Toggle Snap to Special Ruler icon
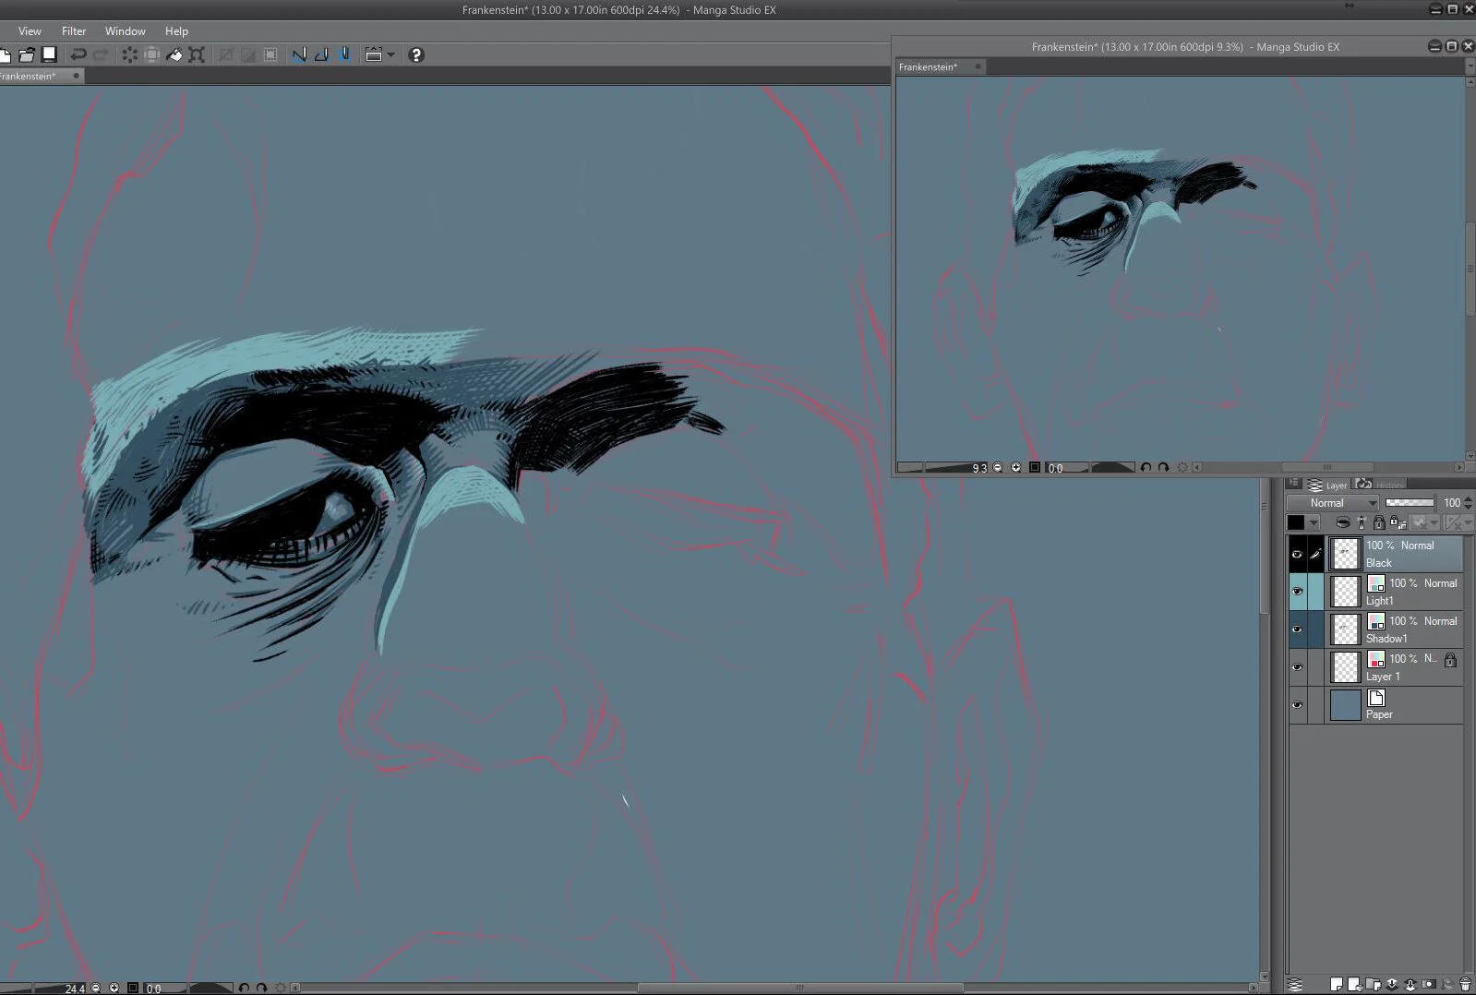The image size is (1476, 995). pos(321,54)
